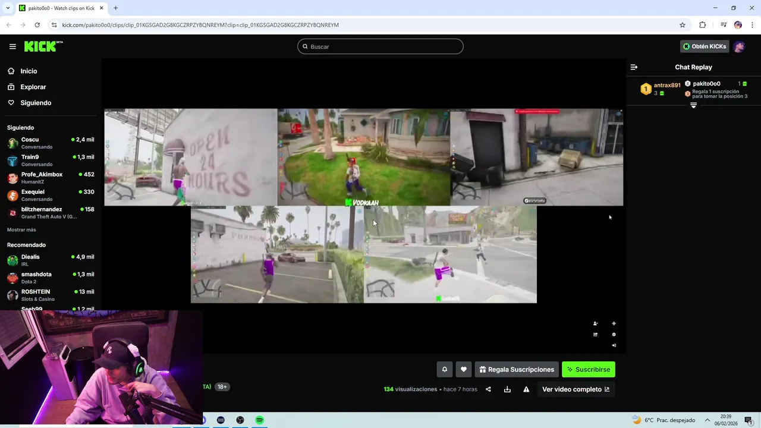This screenshot has height=428, width=761.
Task: Click the Obtén KICKs button
Action: click(x=705, y=46)
